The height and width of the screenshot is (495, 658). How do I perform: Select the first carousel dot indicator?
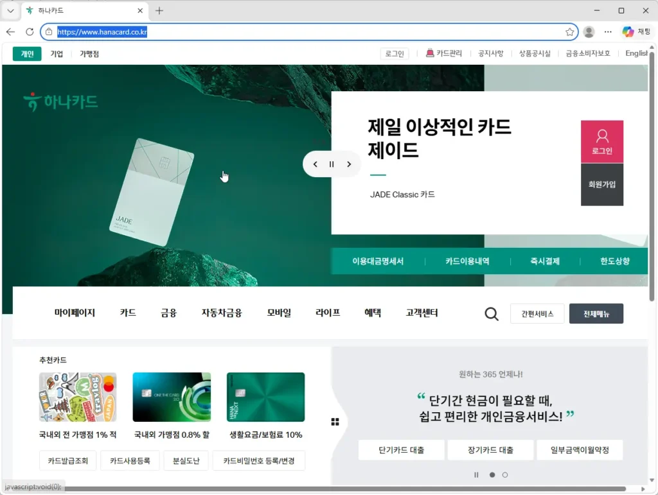(492, 475)
